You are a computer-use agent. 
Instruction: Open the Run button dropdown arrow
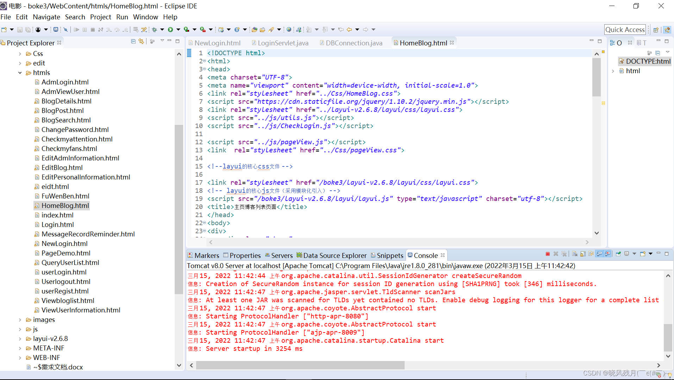pyautogui.click(x=178, y=30)
